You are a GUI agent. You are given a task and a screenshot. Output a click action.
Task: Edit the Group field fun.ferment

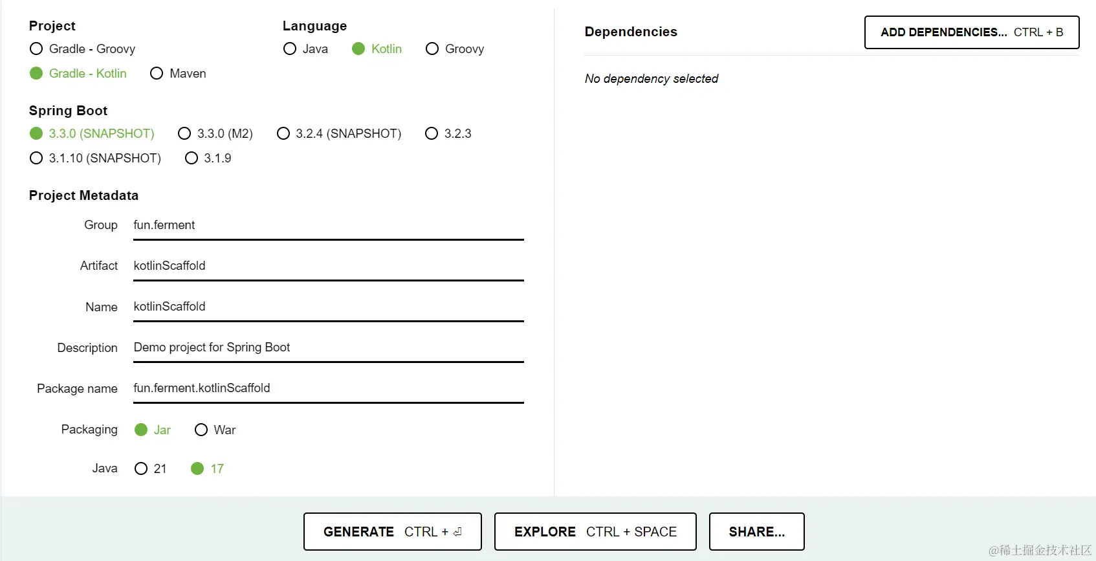tap(329, 226)
